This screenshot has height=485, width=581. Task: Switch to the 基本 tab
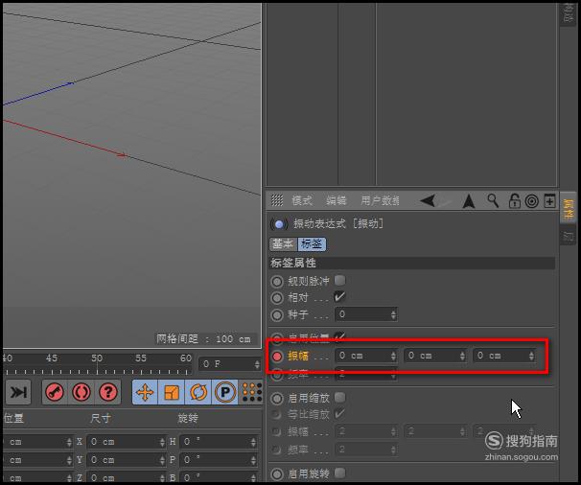click(x=283, y=244)
